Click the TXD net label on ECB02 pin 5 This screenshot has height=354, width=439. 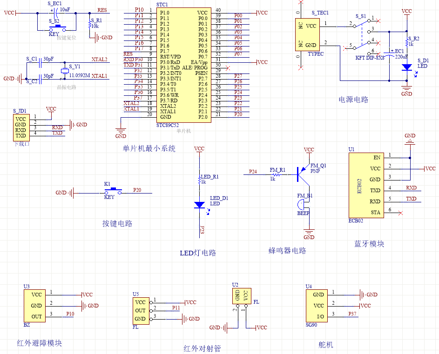(x=411, y=199)
